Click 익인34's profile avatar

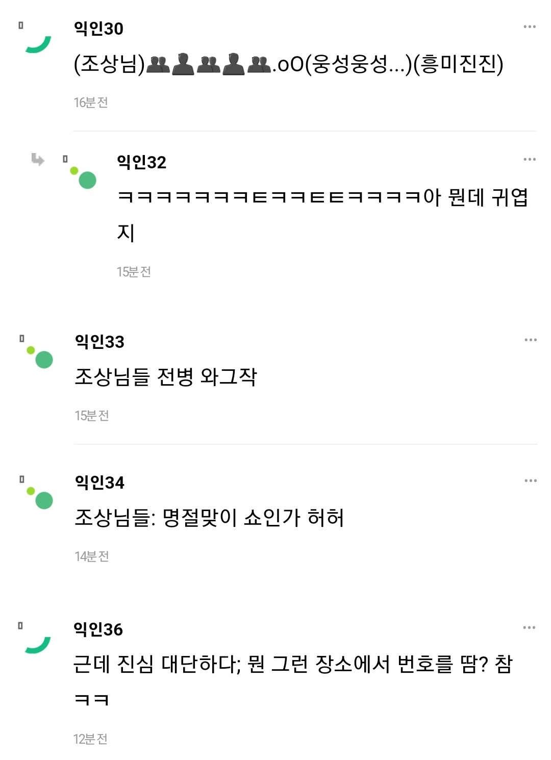pos(41,497)
